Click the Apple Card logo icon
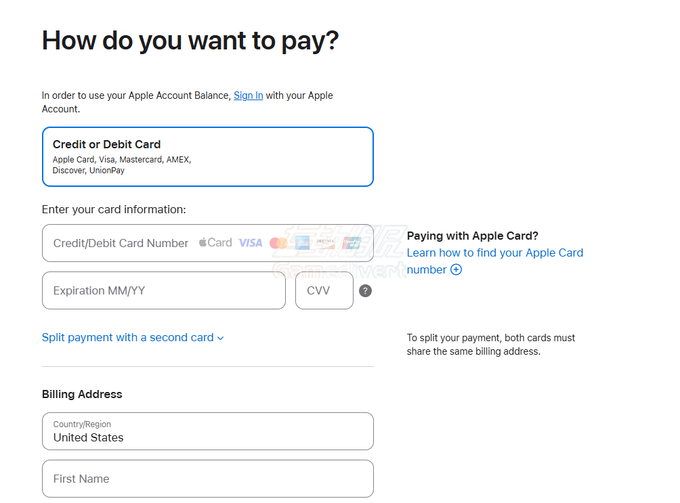The width and height of the screenshot is (680, 503). pyautogui.click(x=215, y=242)
